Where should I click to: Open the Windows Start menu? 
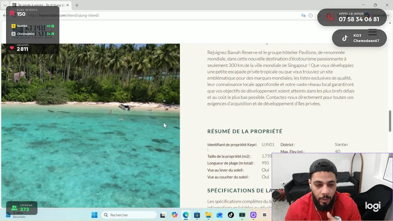[x=94, y=215]
